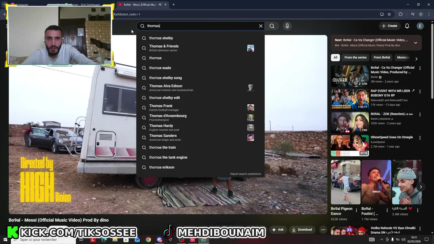Expand the 'Next: Bo9al - Ca Va Changer' queue panel
The image size is (434, 244).
point(415,43)
